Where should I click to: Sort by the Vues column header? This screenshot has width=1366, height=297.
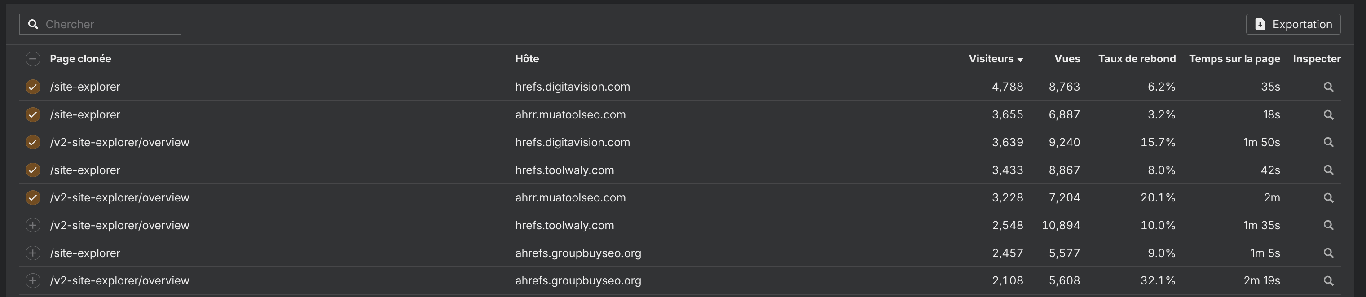point(1066,59)
